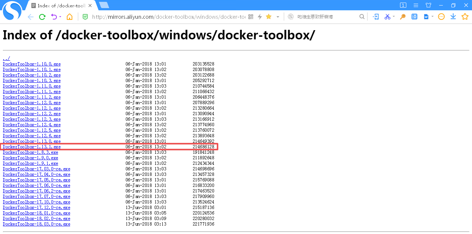Open the screenshot scissors tool
Viewport: 472px width, 234px height.
387,17
